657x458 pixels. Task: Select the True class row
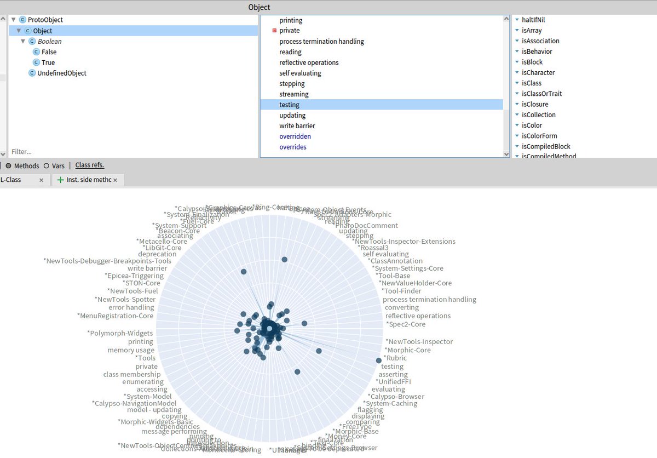pyautogui.click(x=132, y=62)
